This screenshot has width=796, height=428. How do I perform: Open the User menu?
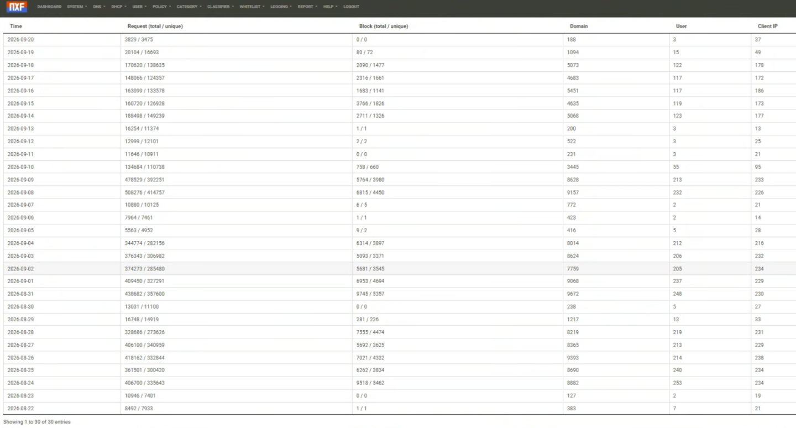[139, 7]
